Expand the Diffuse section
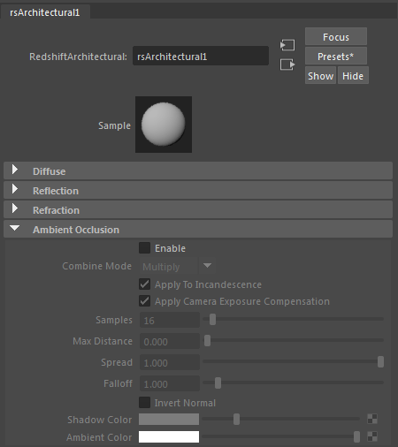 (x=198, y=170)
